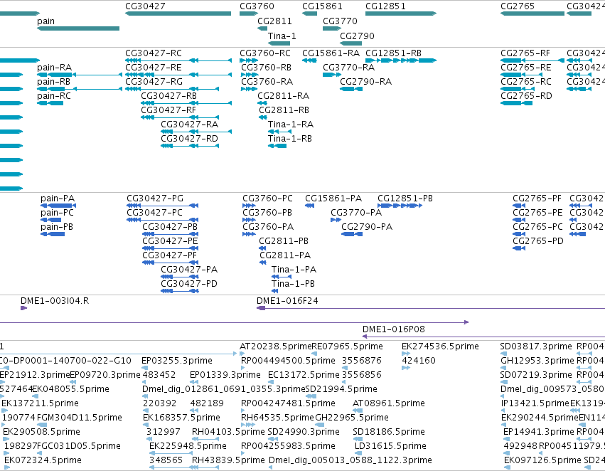
Task: Select EST EP03255.3prime
Action: click(145, 368)
